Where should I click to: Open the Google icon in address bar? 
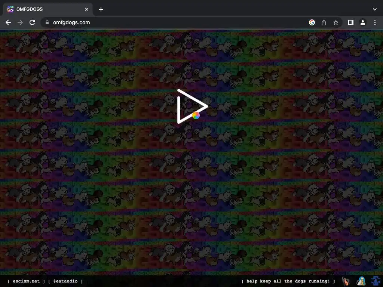312,22
